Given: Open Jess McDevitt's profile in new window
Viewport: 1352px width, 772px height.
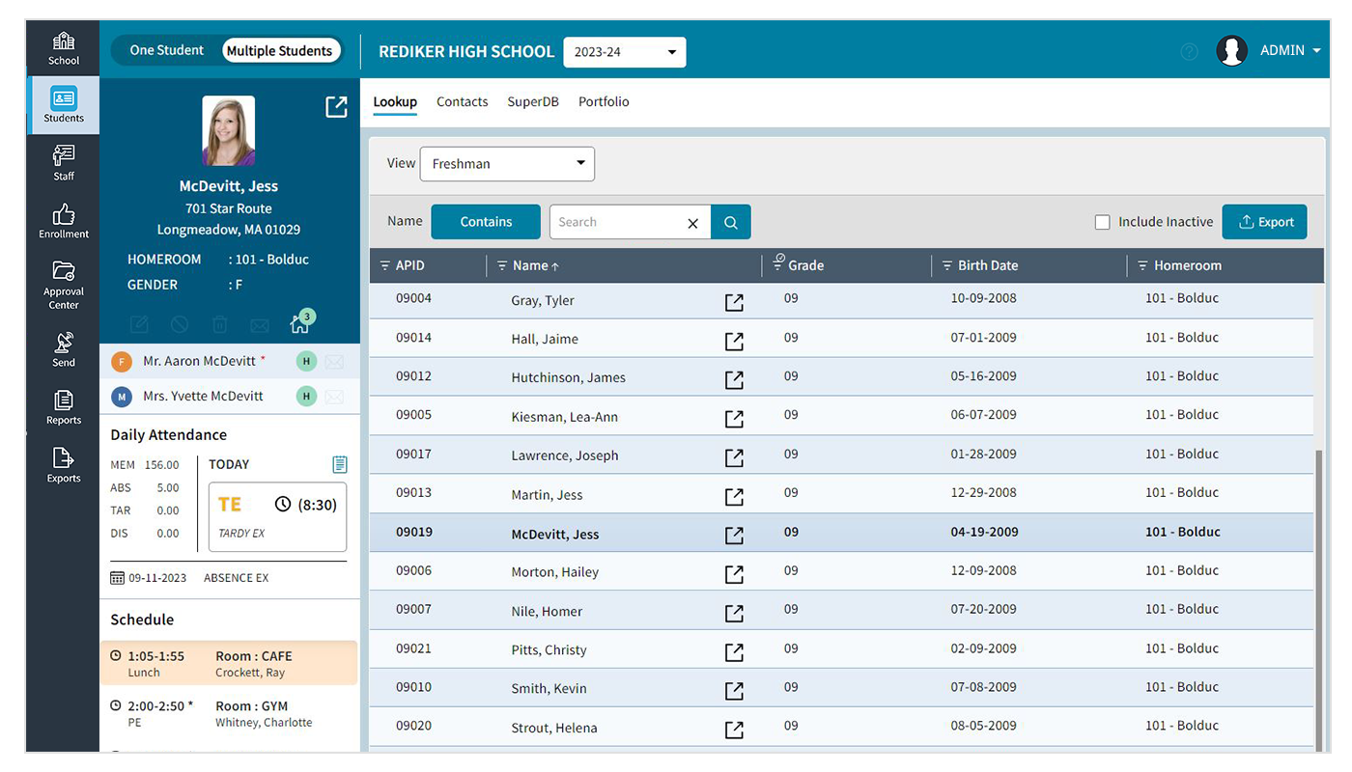Looking at the screenshot, I should click(336, 107).
